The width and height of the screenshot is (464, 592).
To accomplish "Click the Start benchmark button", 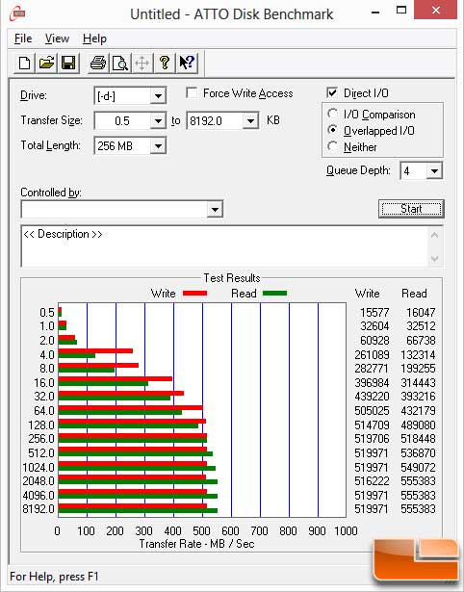I will point(411,209).
